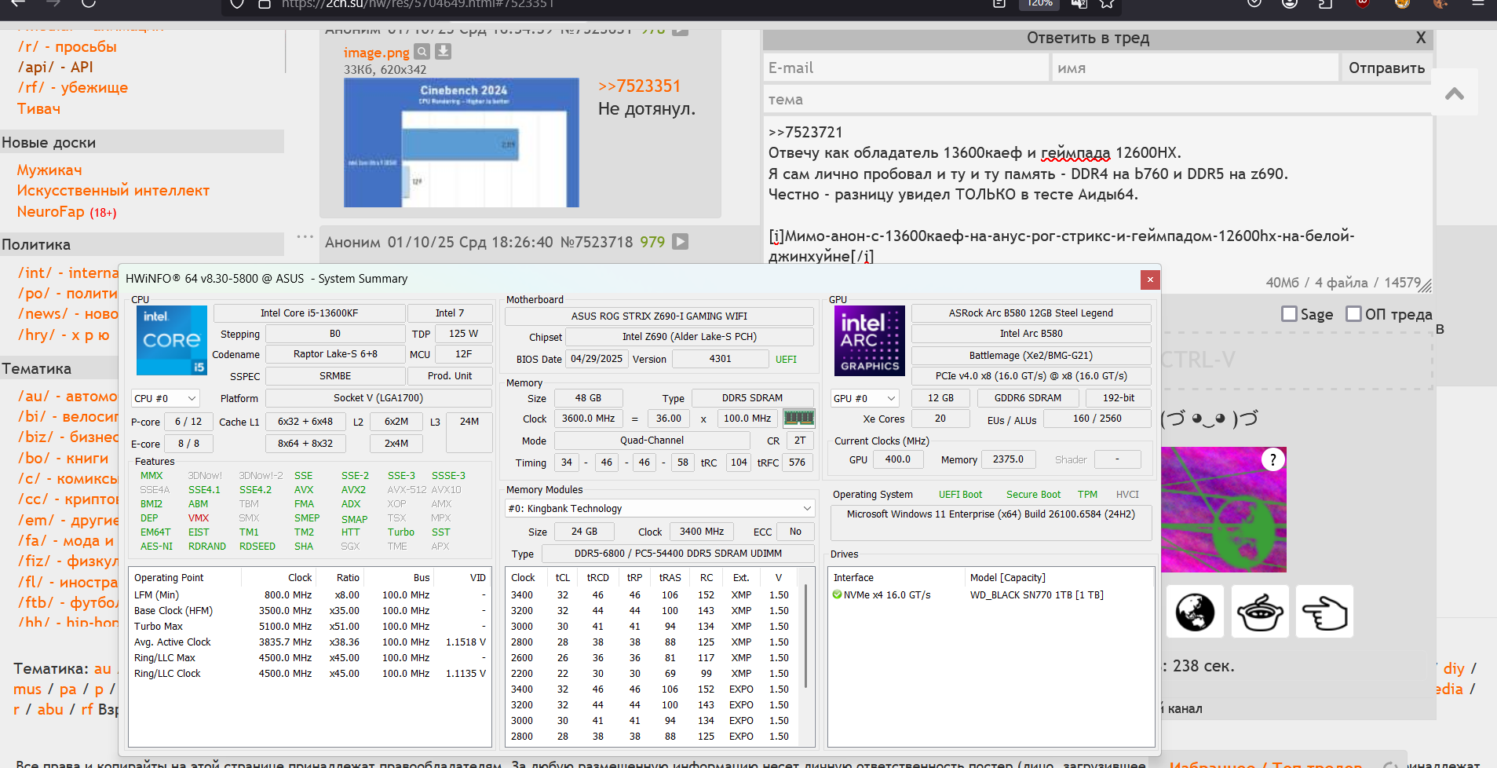This screenshot has width=1497, height=768.
Task: Click the E-mail input field
Action: point(906,68)
